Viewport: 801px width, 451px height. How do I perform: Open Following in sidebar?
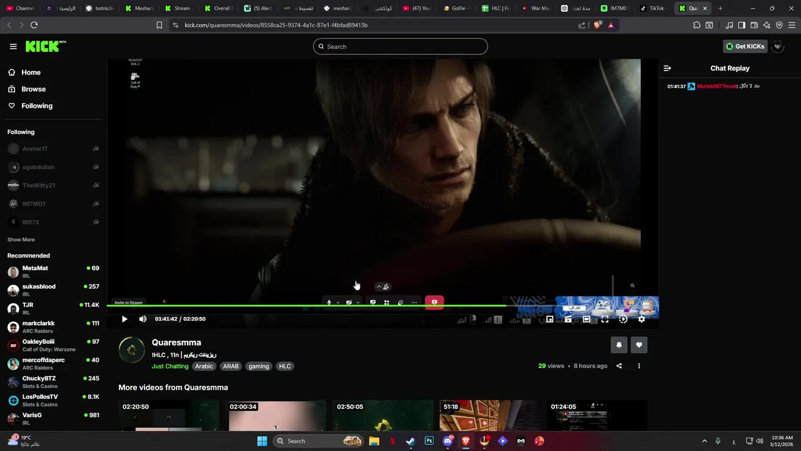(x=37, y=106)
